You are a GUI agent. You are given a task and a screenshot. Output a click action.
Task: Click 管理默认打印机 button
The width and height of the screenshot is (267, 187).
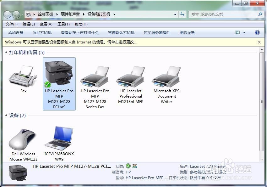[121, 33]
